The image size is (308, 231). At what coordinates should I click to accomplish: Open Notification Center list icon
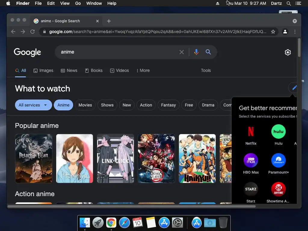point(298,3)
